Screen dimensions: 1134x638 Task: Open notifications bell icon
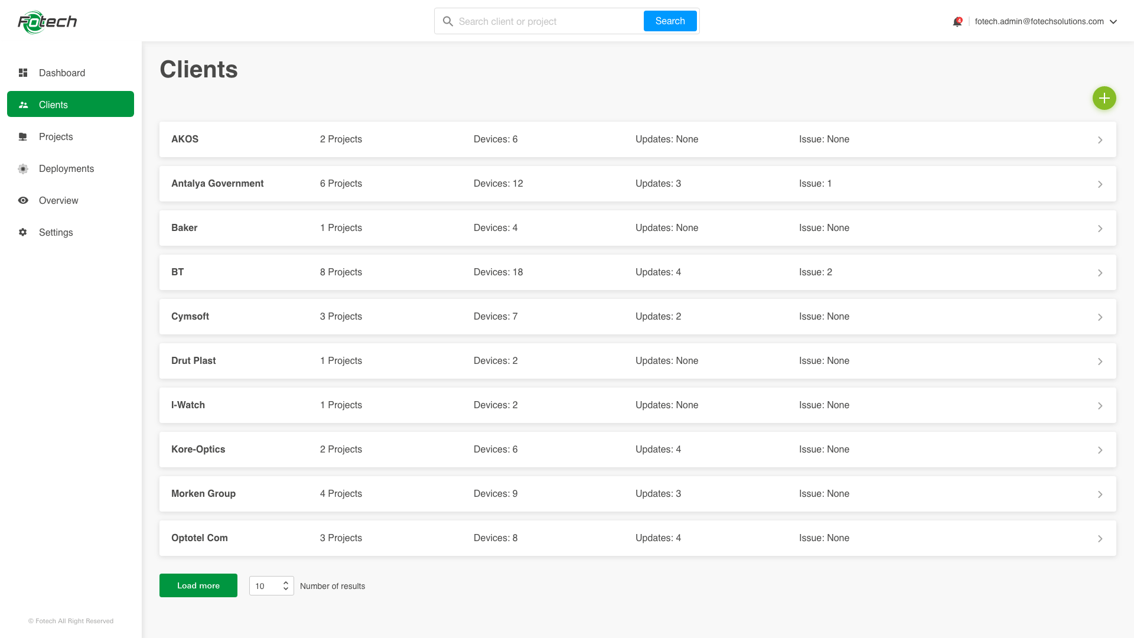pyautogui.click(x=957, y=22)
